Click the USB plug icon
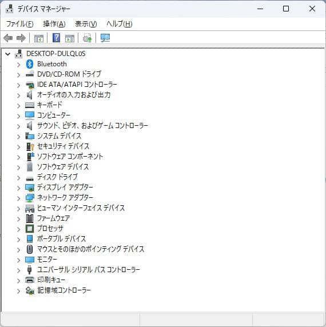Image resolution: width=326 pixels, height=327 pixels. click(29, 270)
